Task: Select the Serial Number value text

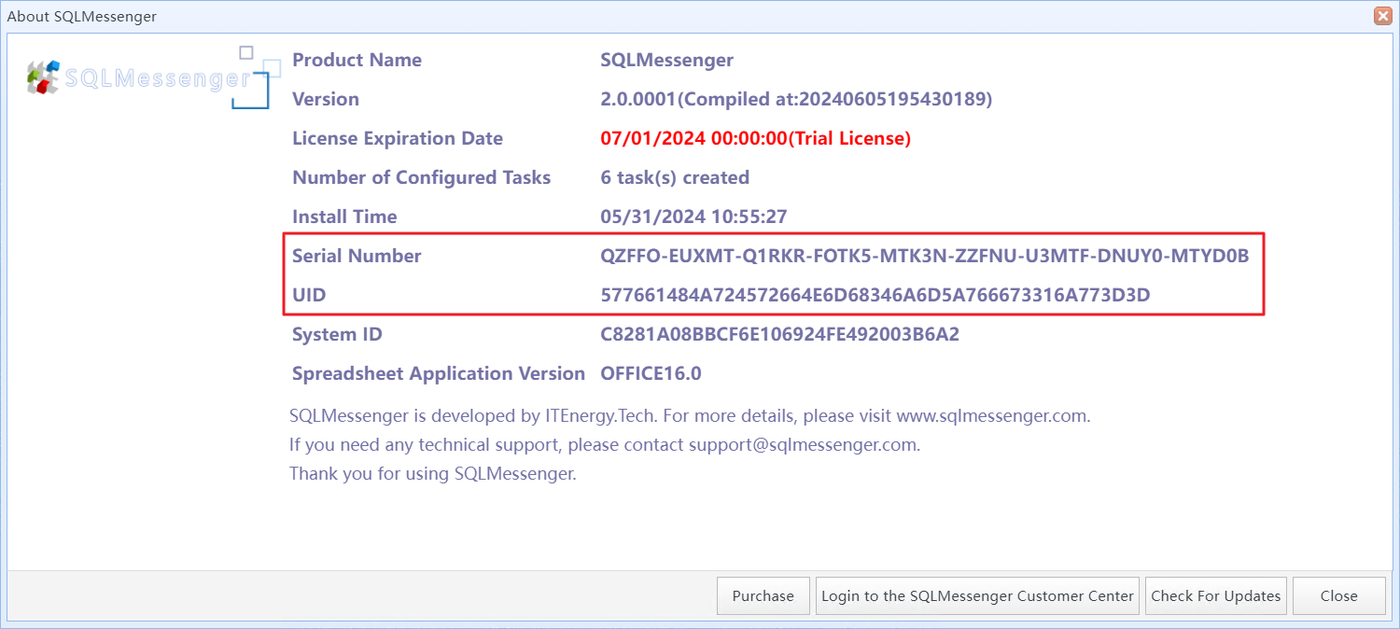Action: pos(925,256)
